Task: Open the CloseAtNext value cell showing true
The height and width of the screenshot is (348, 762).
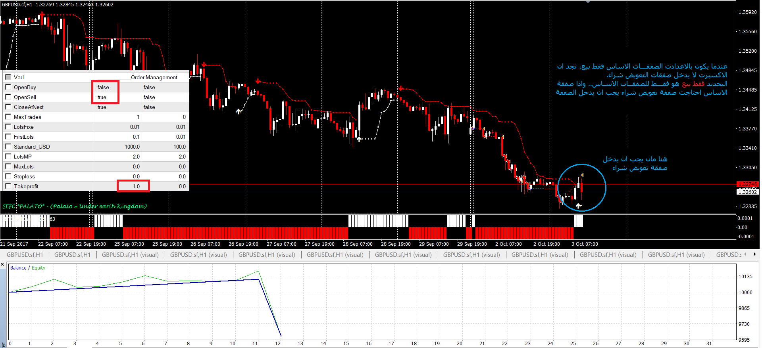Action: coord(117,107)
